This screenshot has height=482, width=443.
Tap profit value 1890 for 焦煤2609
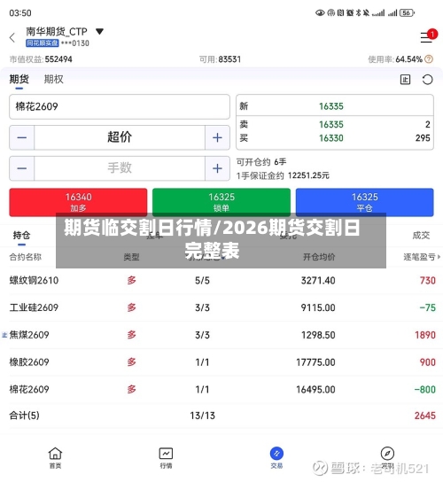pyautogui.click(x=425, y=335)
